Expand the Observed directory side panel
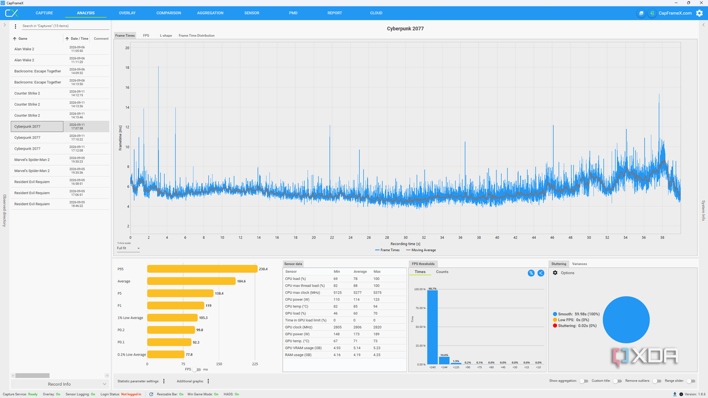 5,25
